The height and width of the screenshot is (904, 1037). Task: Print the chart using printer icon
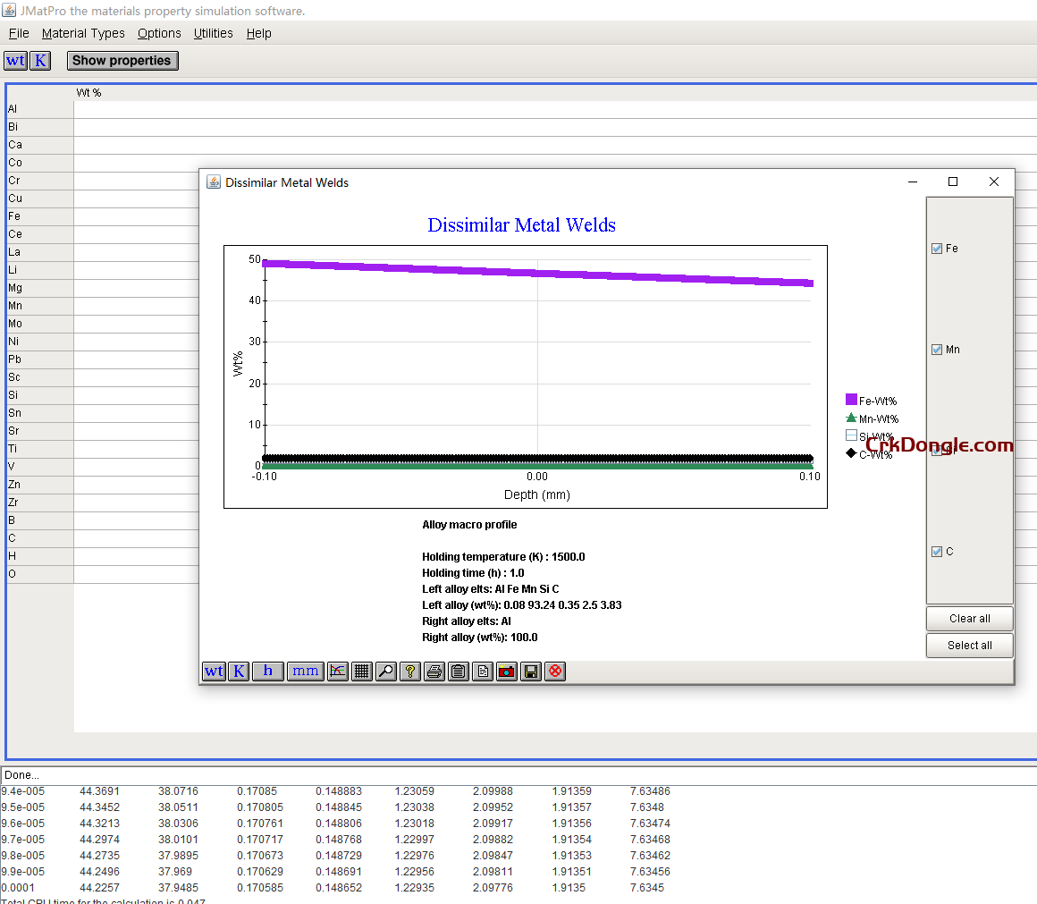[434, 671]
